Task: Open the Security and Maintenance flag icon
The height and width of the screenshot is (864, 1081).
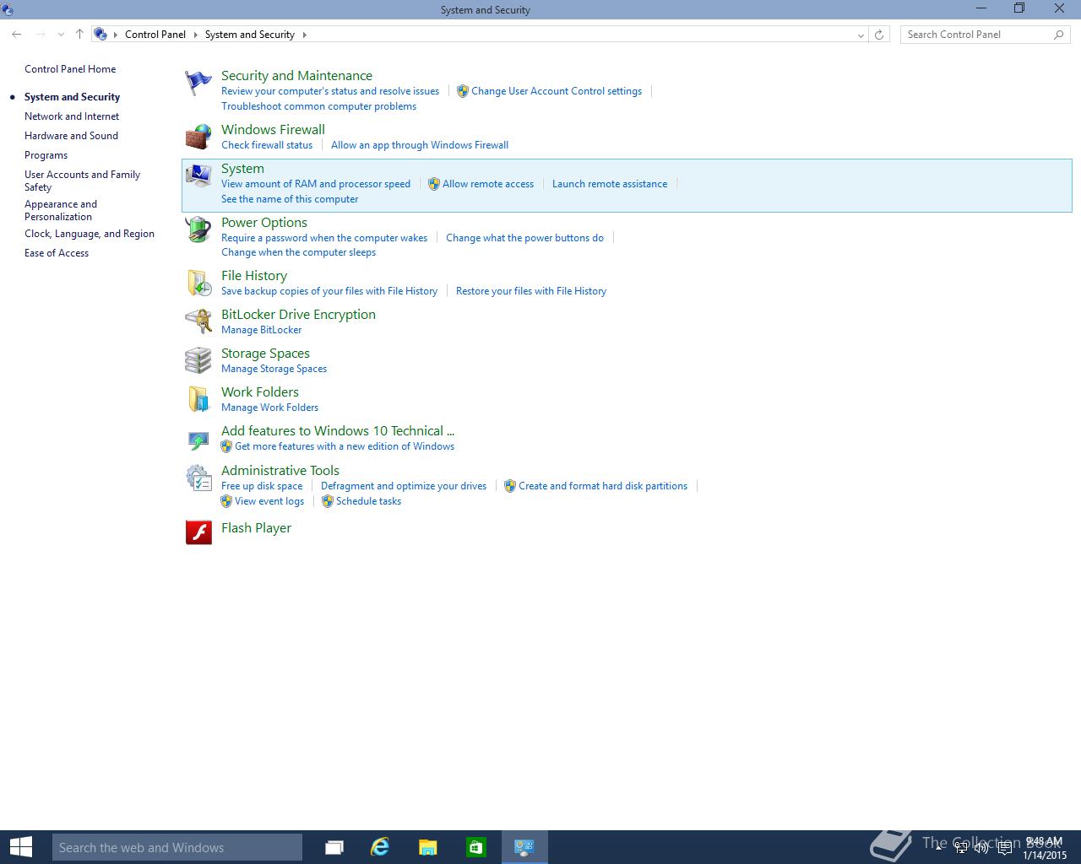Action: coord(198,83)
